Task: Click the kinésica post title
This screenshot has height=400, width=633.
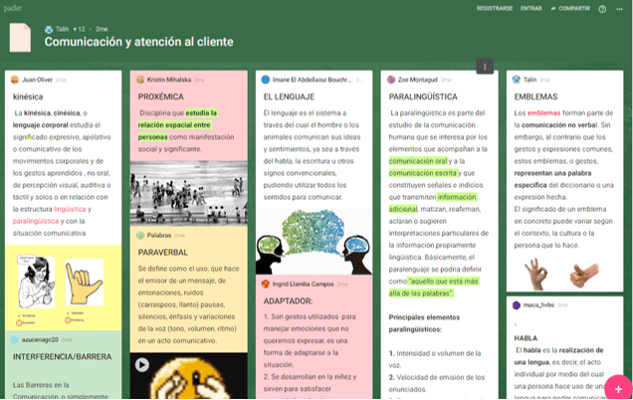Action: pyautogui.click(x=28, y=97)
